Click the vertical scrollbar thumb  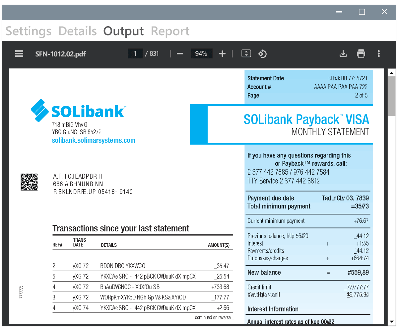point(392,96)
